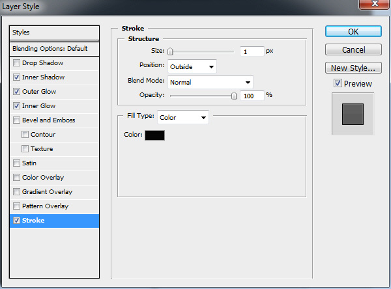This screenshot has width=391, height=289.
Task: Tick the Bevel and Emboss checkbox
Action: 16,120
